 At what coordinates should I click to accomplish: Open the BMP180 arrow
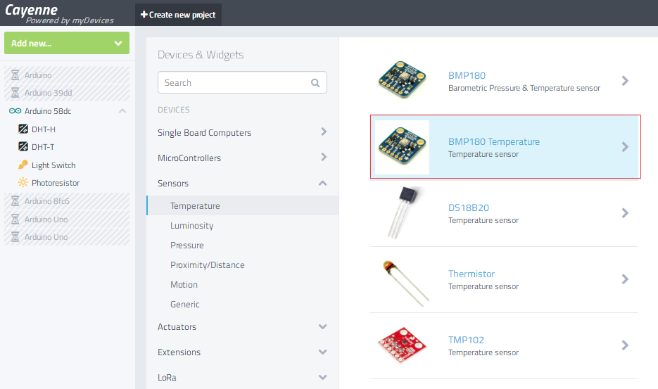tap(625, 81)
